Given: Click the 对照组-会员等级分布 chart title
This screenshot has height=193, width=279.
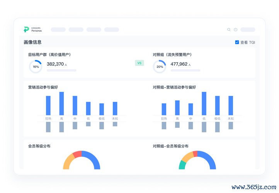Looking at the screenshot, I should [x=170, y=146].
